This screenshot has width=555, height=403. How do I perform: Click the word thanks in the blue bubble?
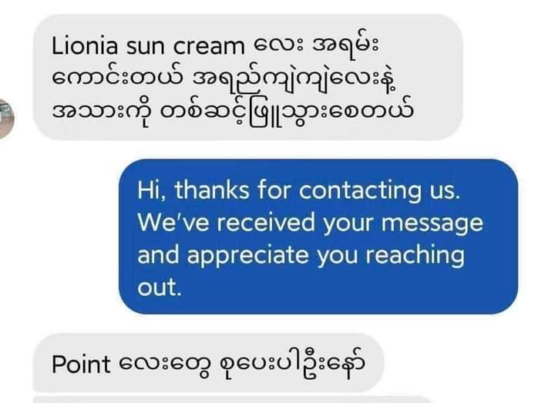(212, 190)
